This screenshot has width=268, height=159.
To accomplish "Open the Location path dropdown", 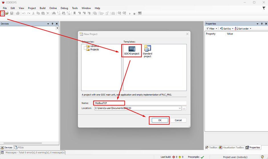I will 180,108.
